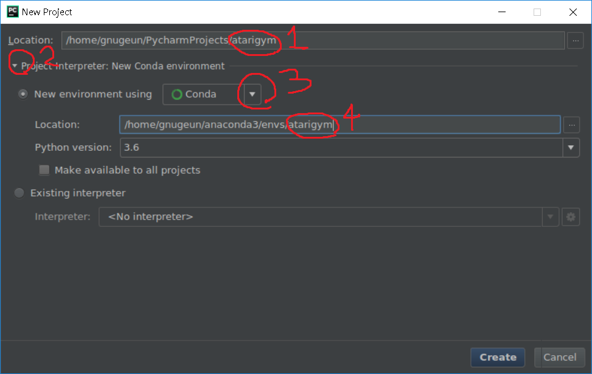Image resolution: width=592 pixels, height=374 pixels.
Task: Click the 'Existing interpreter' label text
Action: 78,193
